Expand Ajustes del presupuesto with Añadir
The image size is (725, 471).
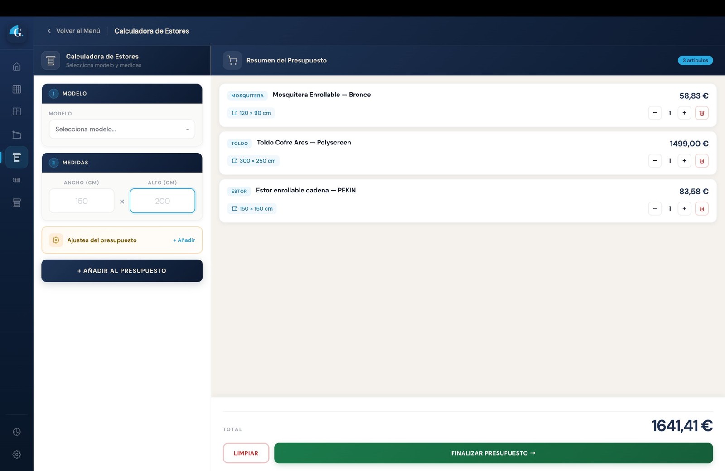(x=184, y=240)
